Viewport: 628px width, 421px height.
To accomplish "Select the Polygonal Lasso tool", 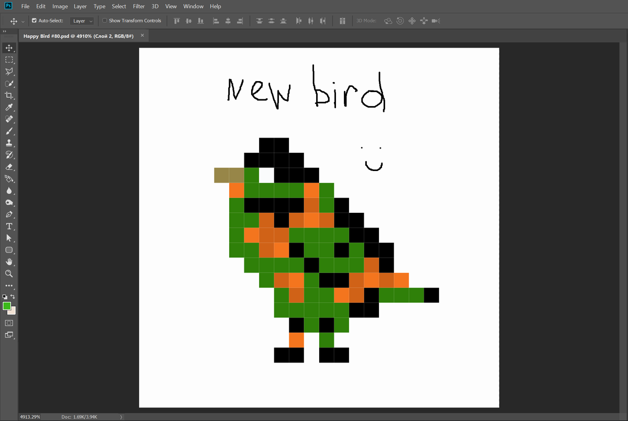I will coord(9,72).
